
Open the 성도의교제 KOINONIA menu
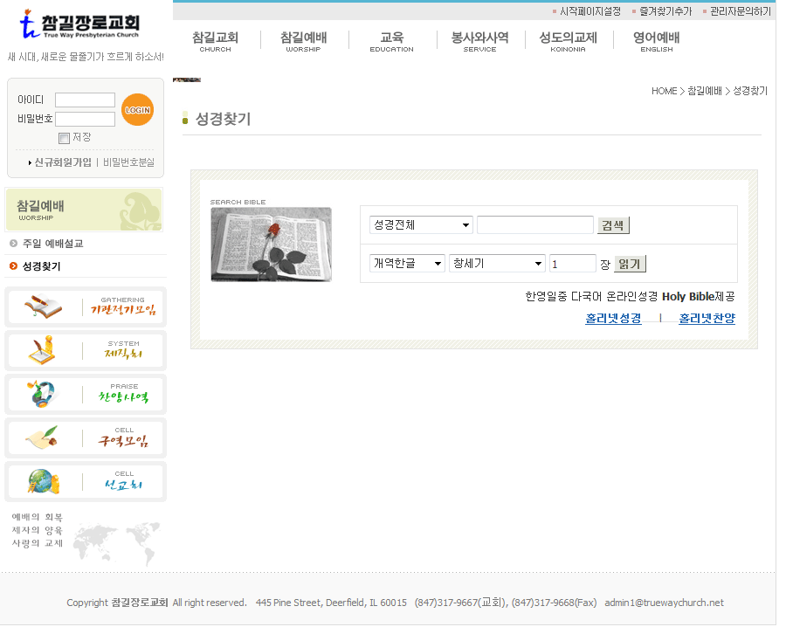568,41
